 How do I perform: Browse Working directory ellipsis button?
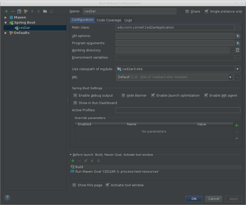point(232,50)
